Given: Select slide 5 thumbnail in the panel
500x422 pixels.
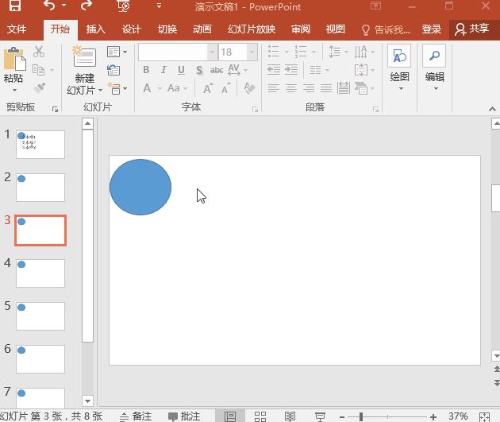Looking at the screenshot, I should pos(40,316).
